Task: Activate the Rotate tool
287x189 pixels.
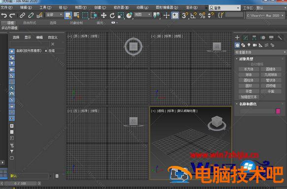Action: point(112,15)
